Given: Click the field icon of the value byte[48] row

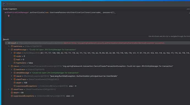Looking at the screenshot, I should point(15,53).
